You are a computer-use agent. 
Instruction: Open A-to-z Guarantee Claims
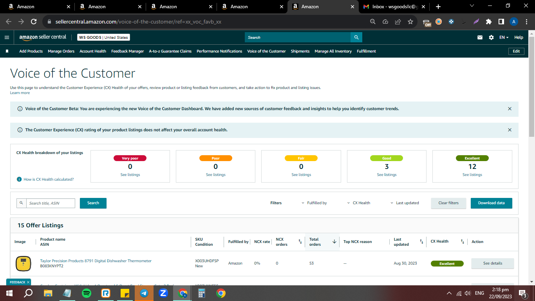tap(170, 51)
